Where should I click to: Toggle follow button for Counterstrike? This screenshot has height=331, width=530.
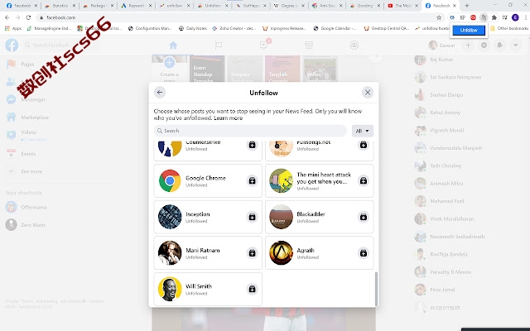(252, 145)
